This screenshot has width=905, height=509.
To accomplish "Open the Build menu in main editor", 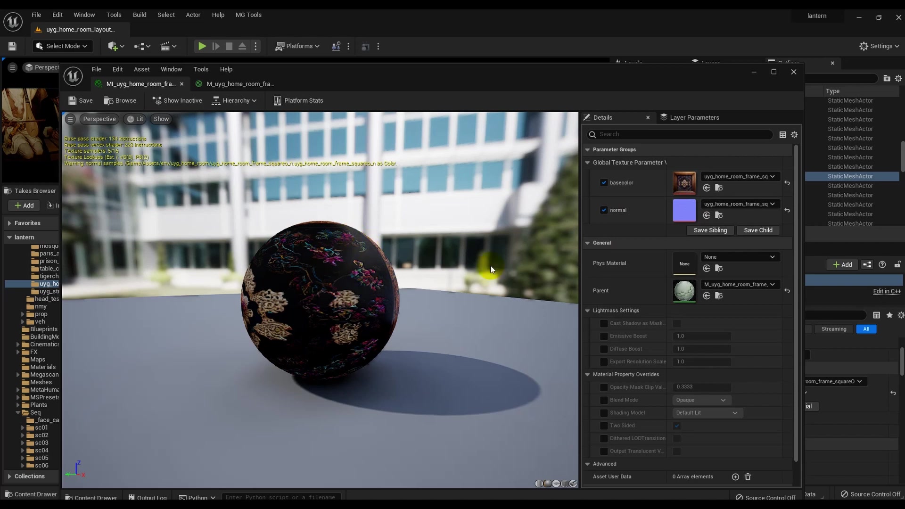I will click(140, 15).
